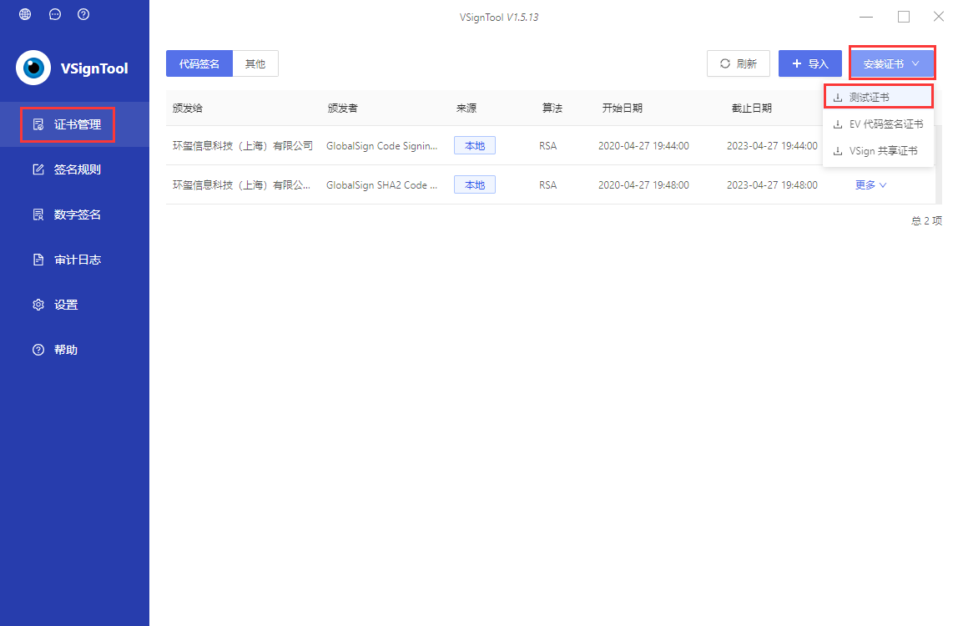
Task: Expand the 安装证书 dropdown button
Action: (x=892, y=63)
